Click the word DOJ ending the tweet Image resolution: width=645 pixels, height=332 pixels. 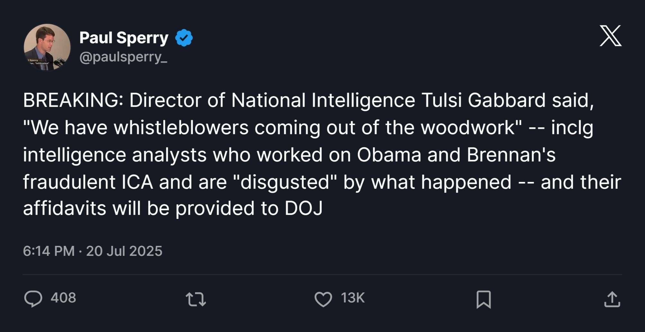(x=303, y=209)
